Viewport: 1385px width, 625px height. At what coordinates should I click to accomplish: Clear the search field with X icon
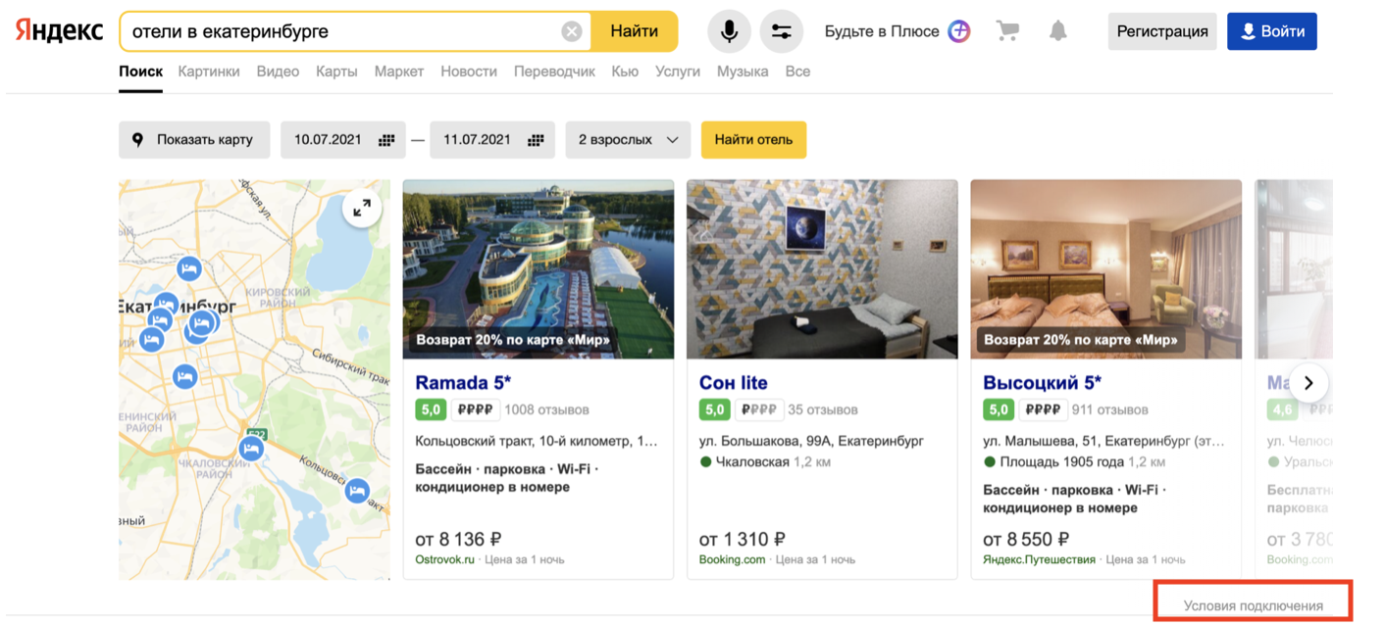point(572,31)
